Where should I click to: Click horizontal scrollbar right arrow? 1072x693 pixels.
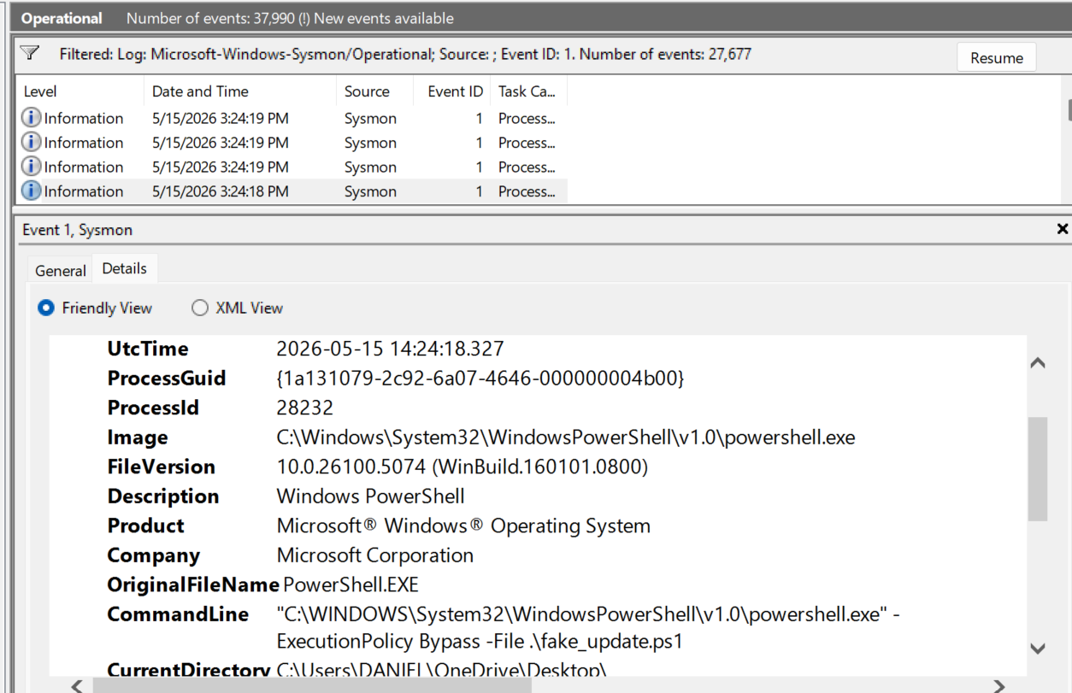pyautogui.click(x=998, y=685)
